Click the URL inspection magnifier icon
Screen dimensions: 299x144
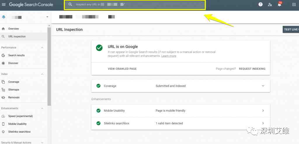click(x=3, y=37)
